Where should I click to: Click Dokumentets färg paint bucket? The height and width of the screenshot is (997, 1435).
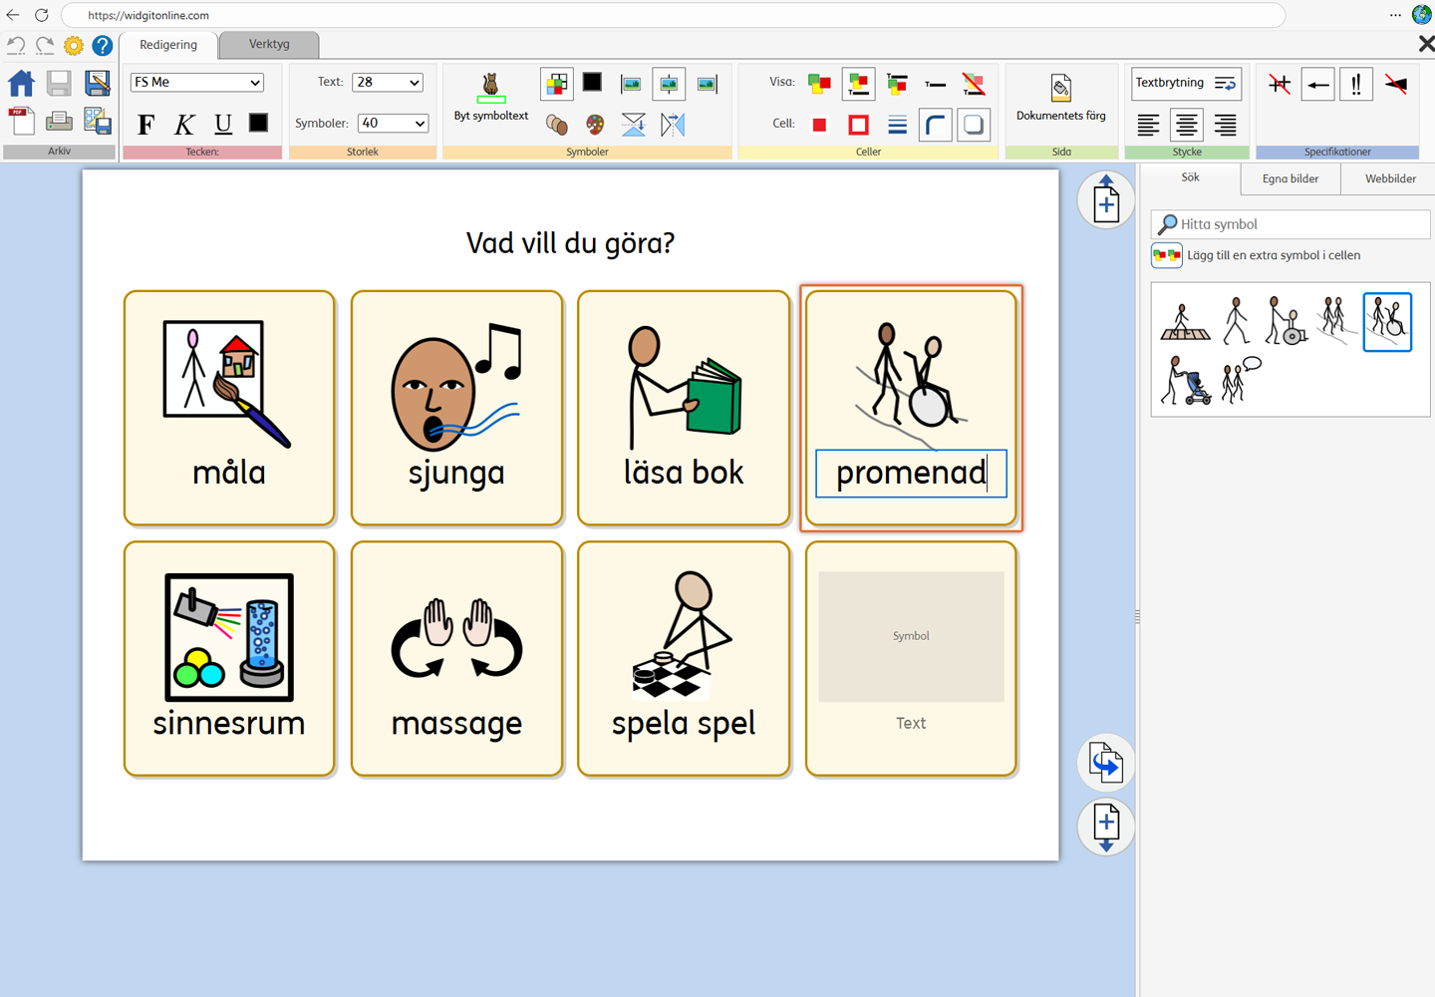[x=1060, y=88]
